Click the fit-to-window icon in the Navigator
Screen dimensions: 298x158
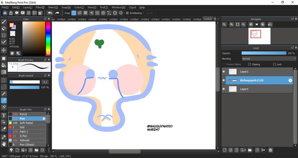tap(237, 24)
